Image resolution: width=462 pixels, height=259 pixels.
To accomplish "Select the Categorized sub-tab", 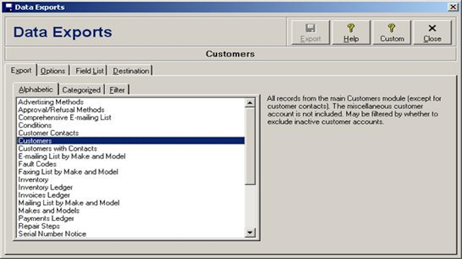I will [81, 90].
